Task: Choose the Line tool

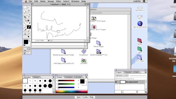Action: click(x=25, y=24)
